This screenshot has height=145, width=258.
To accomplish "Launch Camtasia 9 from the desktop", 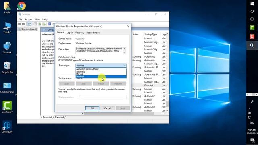I will point(7,107).
